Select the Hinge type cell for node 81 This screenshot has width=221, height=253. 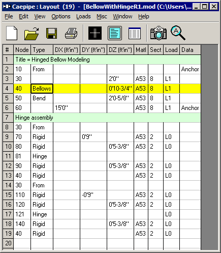[x=42, y=156]
